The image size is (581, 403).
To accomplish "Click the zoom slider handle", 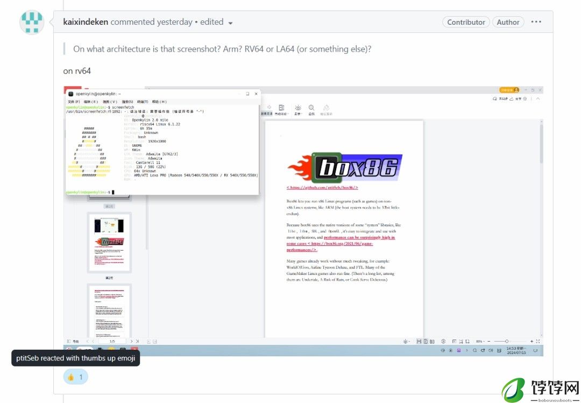I will pos(507,341).
